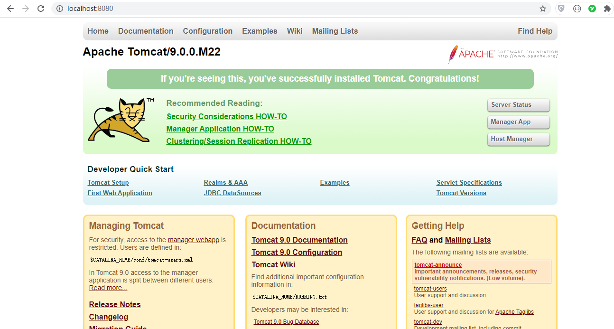Open the Tomcat 9.0 Configuration link

pos(297,252)
